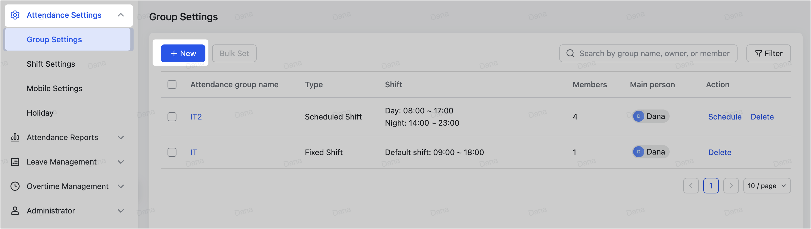Check the checkbox for the IT group
This screenshot has width=811, height=229.
click(x=172, y=152)
